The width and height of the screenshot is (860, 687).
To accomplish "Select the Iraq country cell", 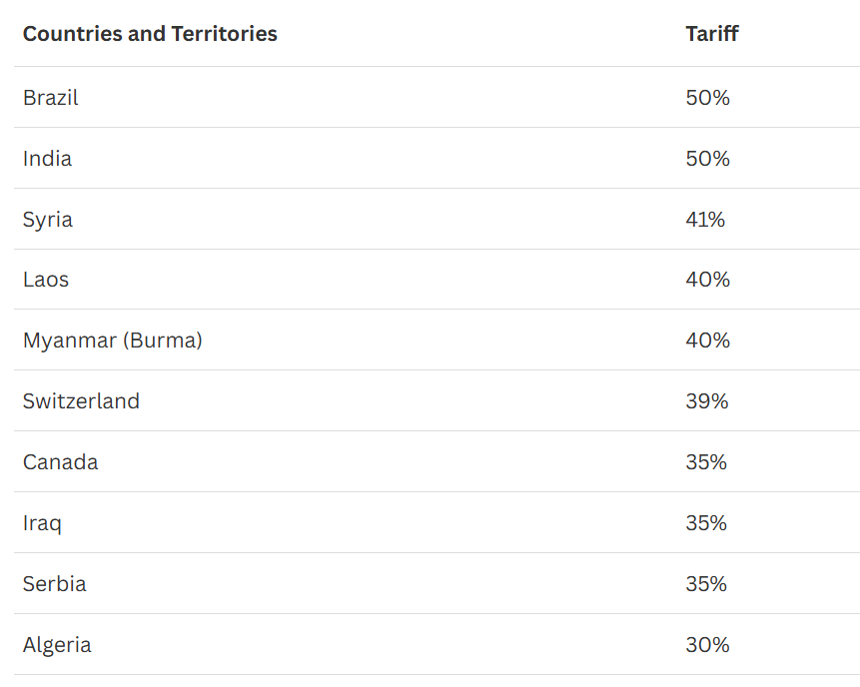I will pos(42,523).
